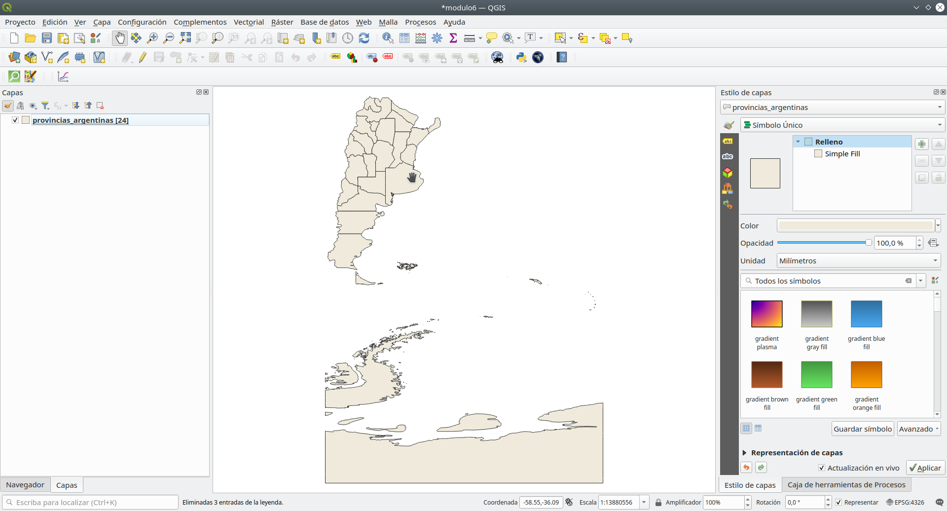947x511 pixels.
Task: Toggle visibility of provincias_argentinas layer
Action: pyautogui.click(x=15, y=120)
